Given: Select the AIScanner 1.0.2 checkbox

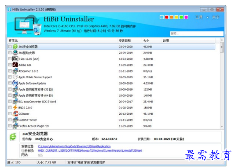Looking at the screenshot, I should 10,70.
